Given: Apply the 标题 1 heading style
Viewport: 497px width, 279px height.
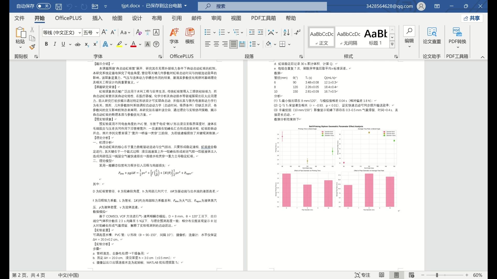Looking at the screenshot, I should pyautogui.click(x=375, y=37).
